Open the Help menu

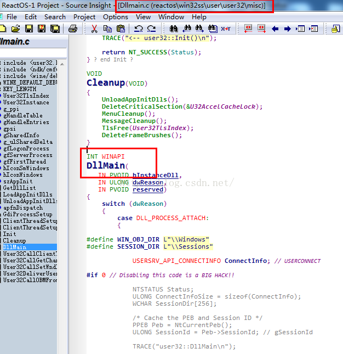pyautogui.click(x=199, y=17)
